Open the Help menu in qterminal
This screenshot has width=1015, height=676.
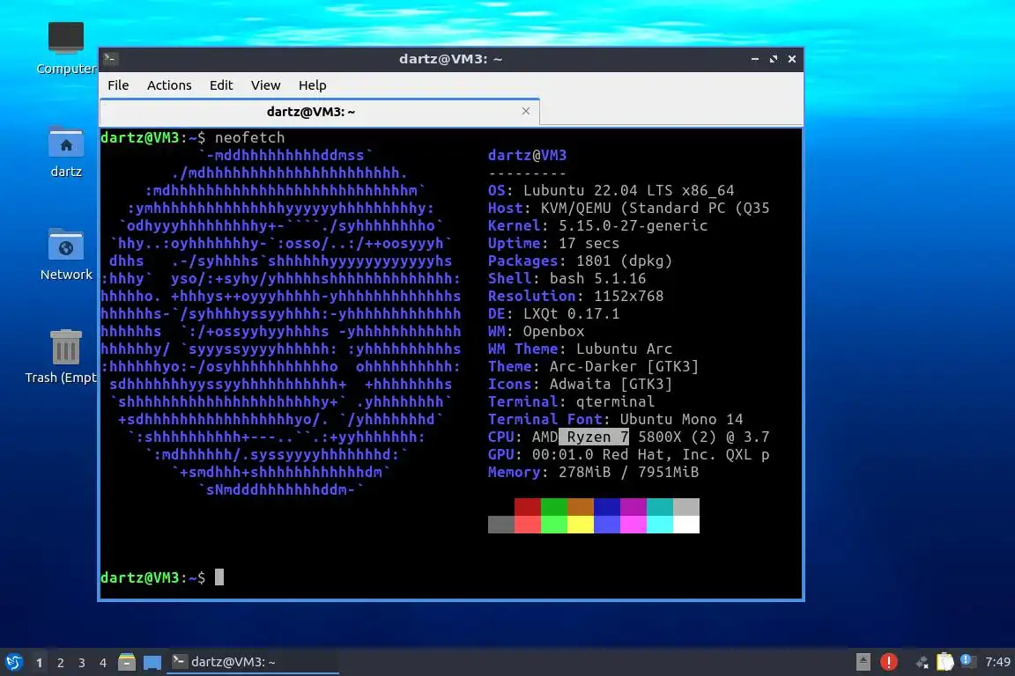(312, 85)
